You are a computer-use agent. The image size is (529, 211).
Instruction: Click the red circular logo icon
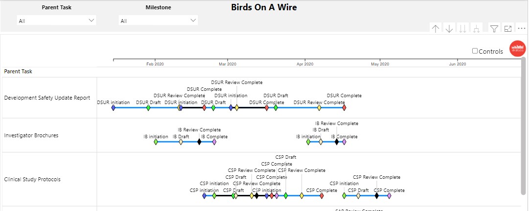(x=518, y=49)
